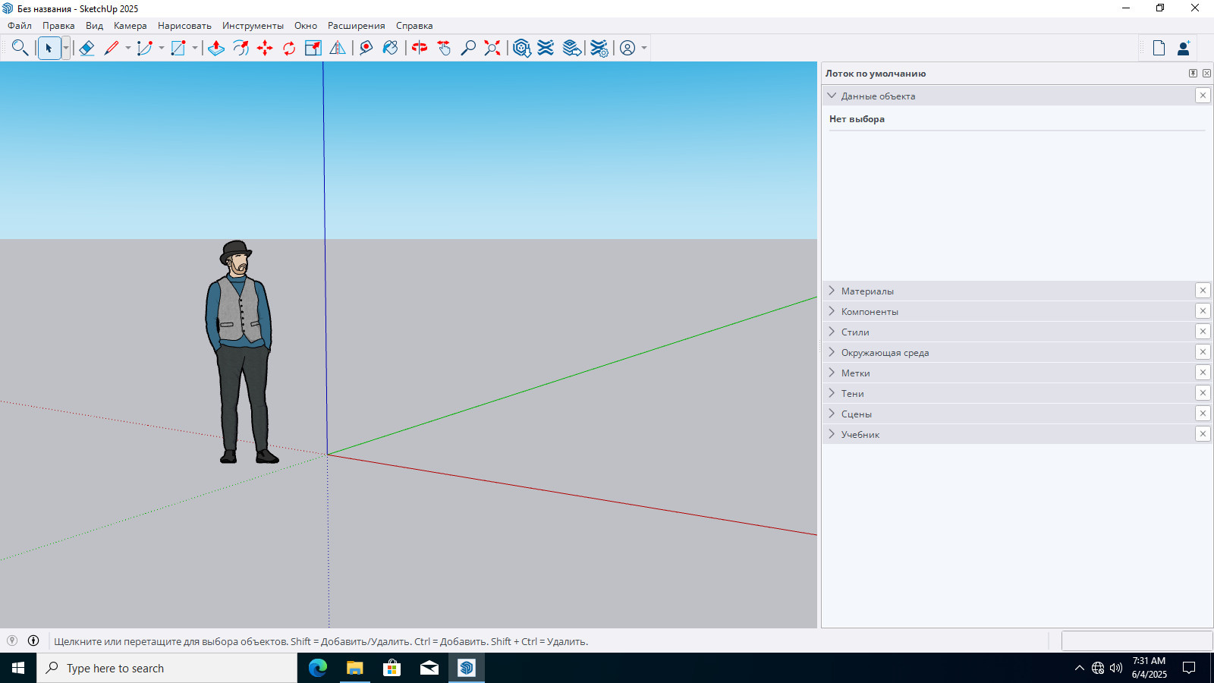Open the 3D Warehouse icon
Screen dimensions: 1214x683
pos(521,48)
